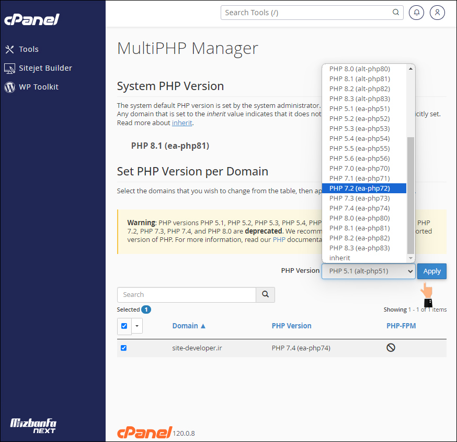Click the 120.0.8 version number
Viewport: 457px width, 442px height.
coord(184,433)
